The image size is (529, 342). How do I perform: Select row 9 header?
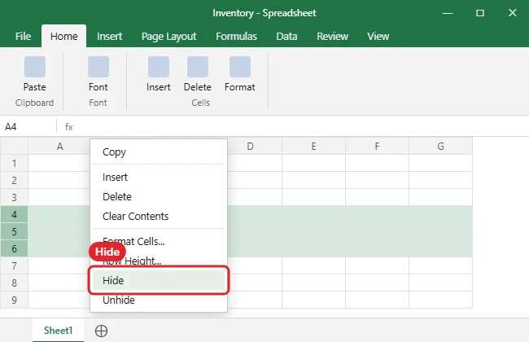tap(14, 300)
